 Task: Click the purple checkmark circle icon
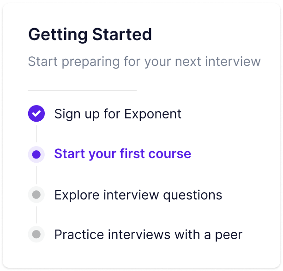[36, 113]
